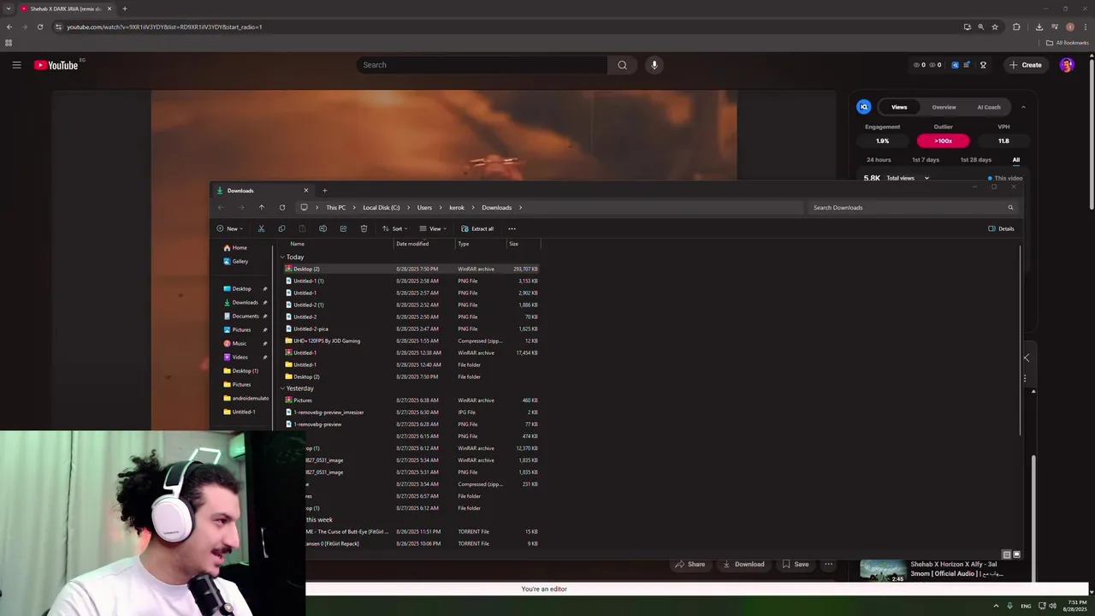1095x616 pixels.
Task: Click the Details pane button
Action: click(x=1001, y=228)
